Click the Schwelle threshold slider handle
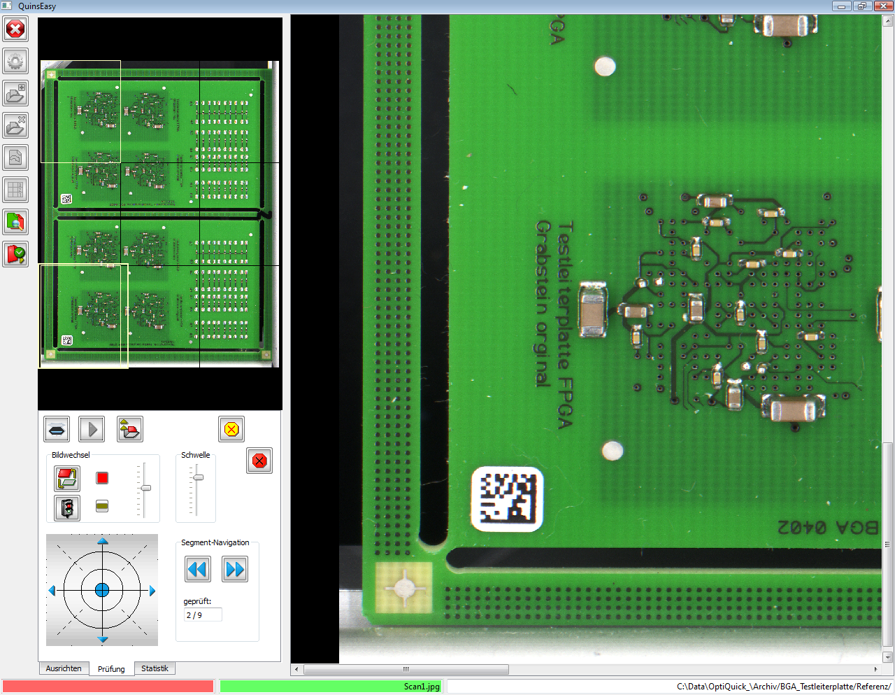 (199, 477)
